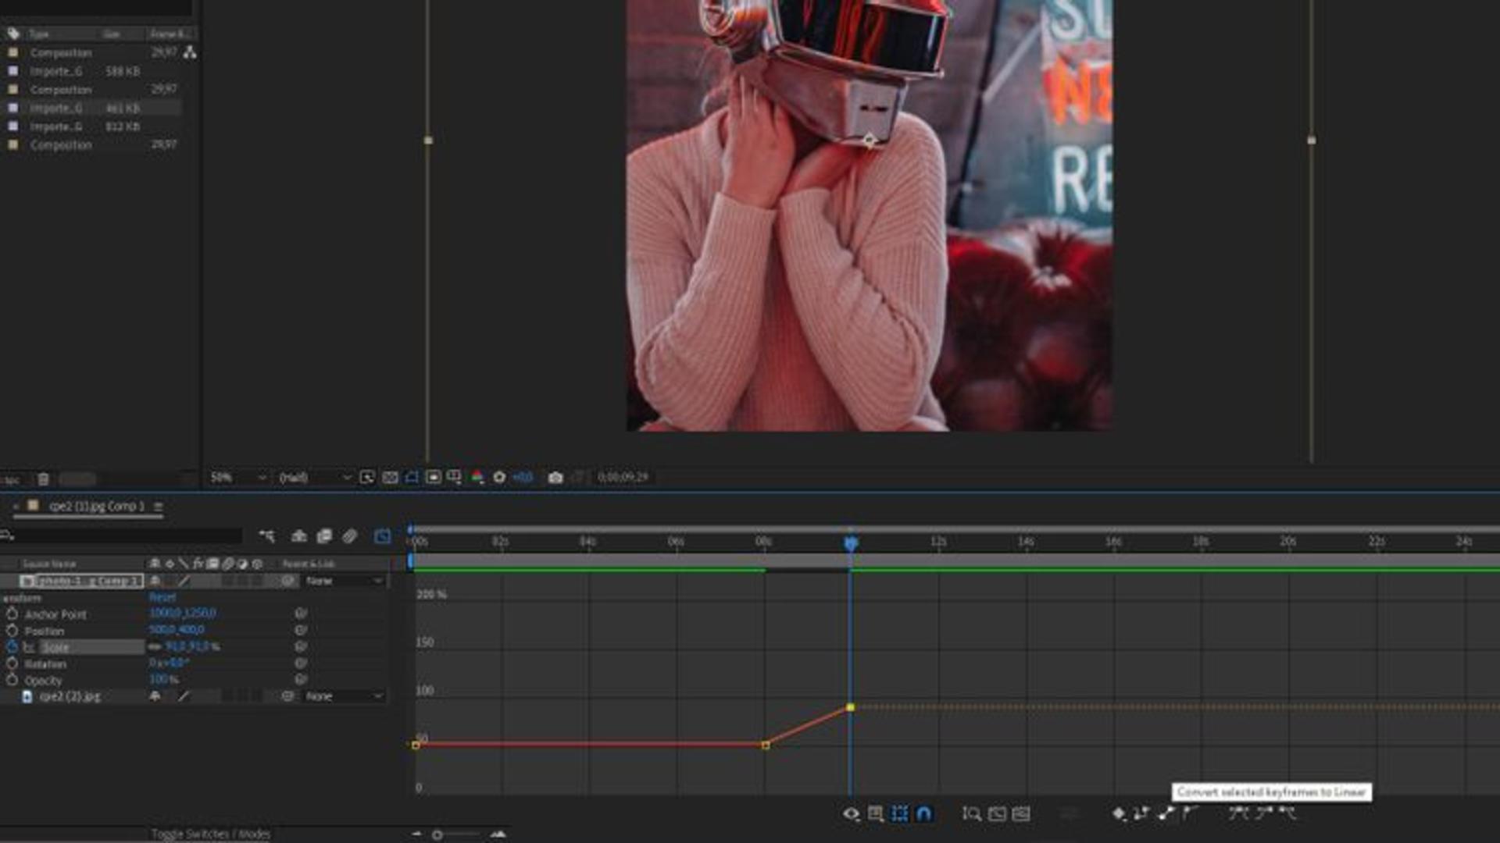1500x843 pixels.
Task: Open the (Half) resolution dropdown
Action: 315,477
